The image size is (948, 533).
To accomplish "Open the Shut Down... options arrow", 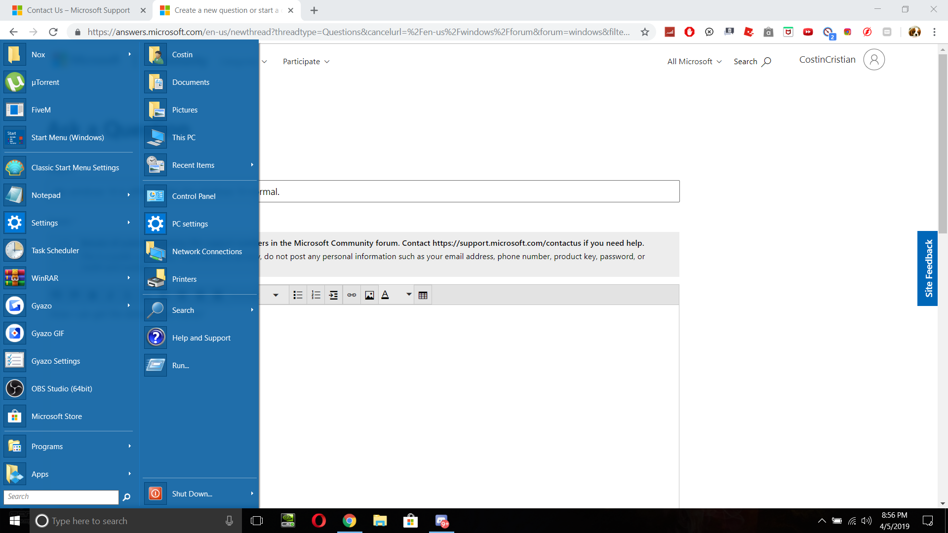I will [252, 494].
